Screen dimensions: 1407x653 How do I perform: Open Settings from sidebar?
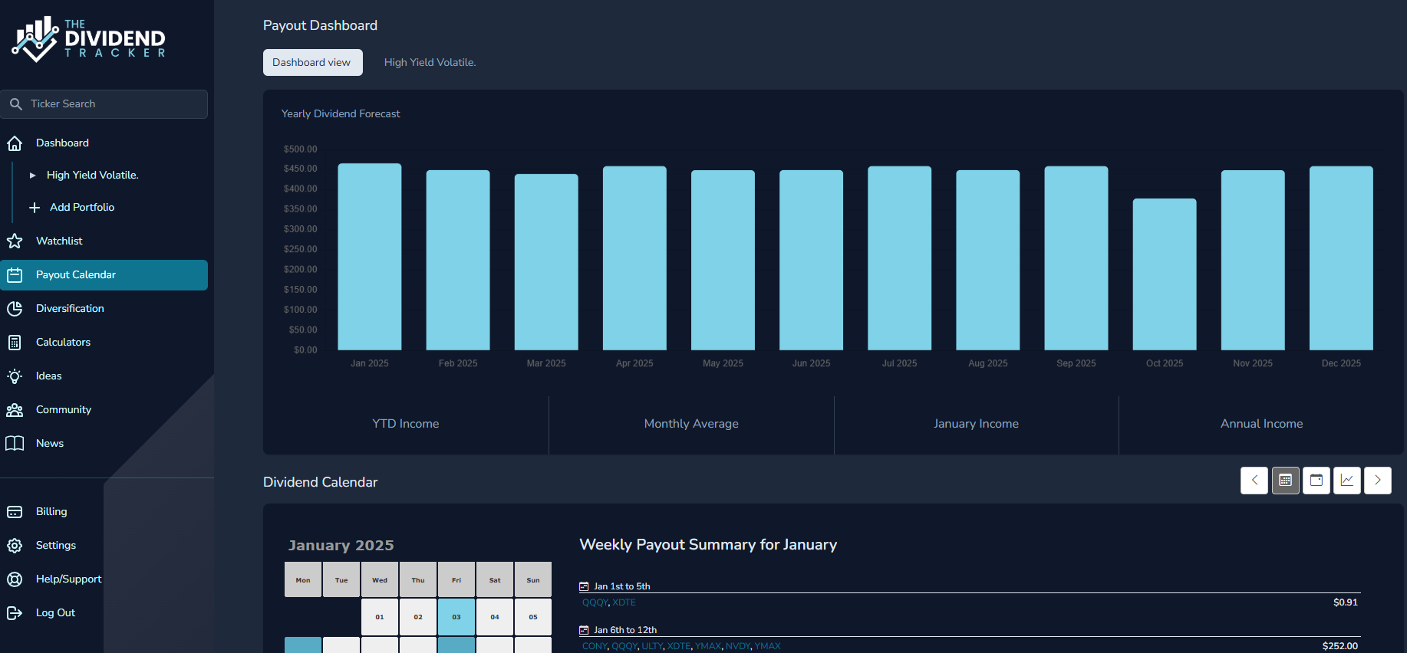pyautogui.click(x=56, y=546)
